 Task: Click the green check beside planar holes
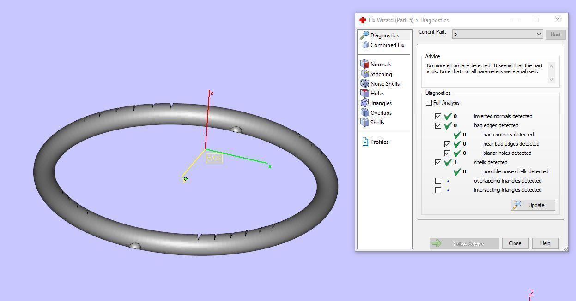(x=457, y=153)
